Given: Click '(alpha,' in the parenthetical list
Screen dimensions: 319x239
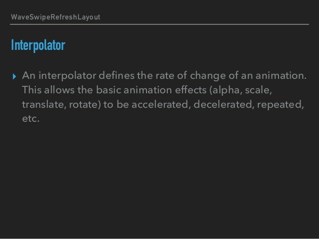Looking at the screenshot, I should 226,90.
